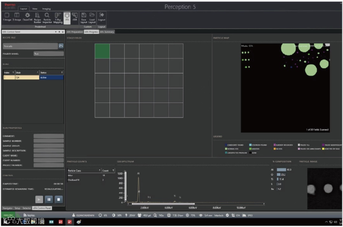Open the Setup bottom tab
The image size is (343, 227).
(17, 208)
